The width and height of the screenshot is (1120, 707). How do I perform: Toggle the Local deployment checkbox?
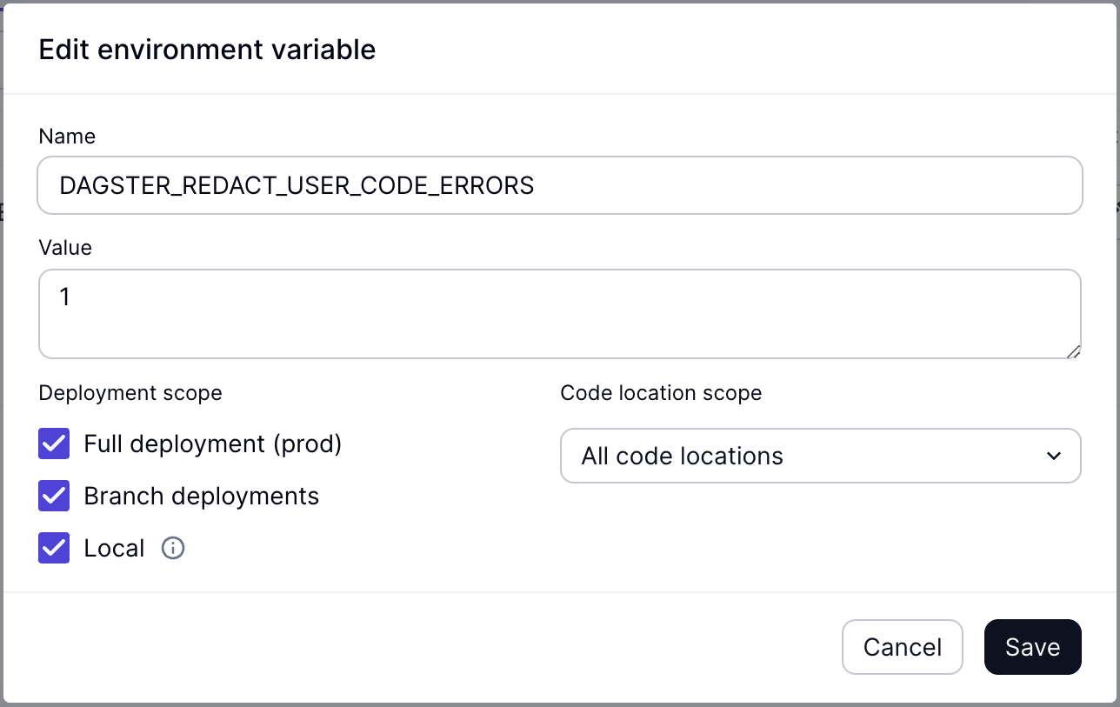[x=53, y=548]
